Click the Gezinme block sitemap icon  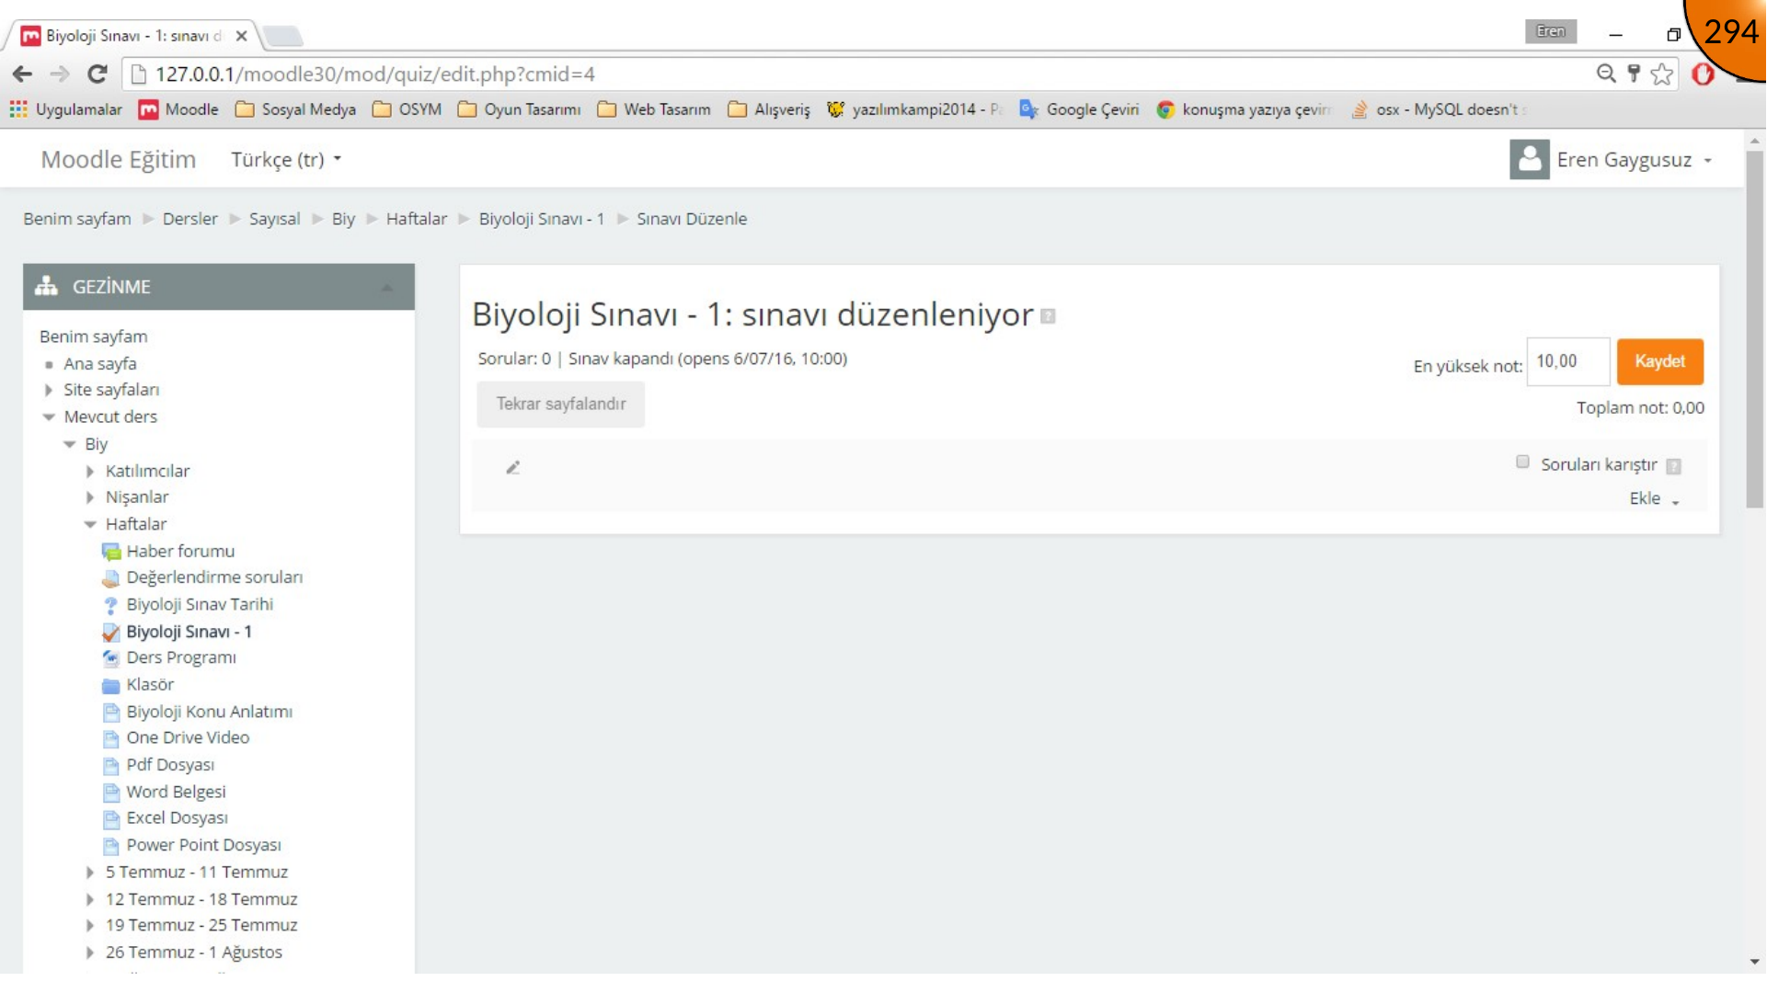(x=46, y=287)
